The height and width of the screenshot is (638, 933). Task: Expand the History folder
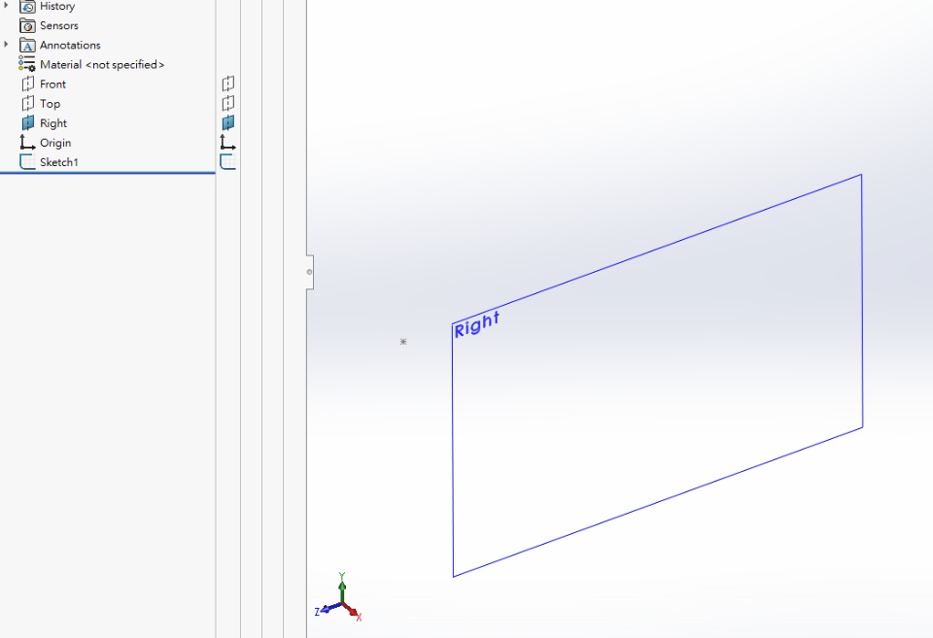pos(6,6)
